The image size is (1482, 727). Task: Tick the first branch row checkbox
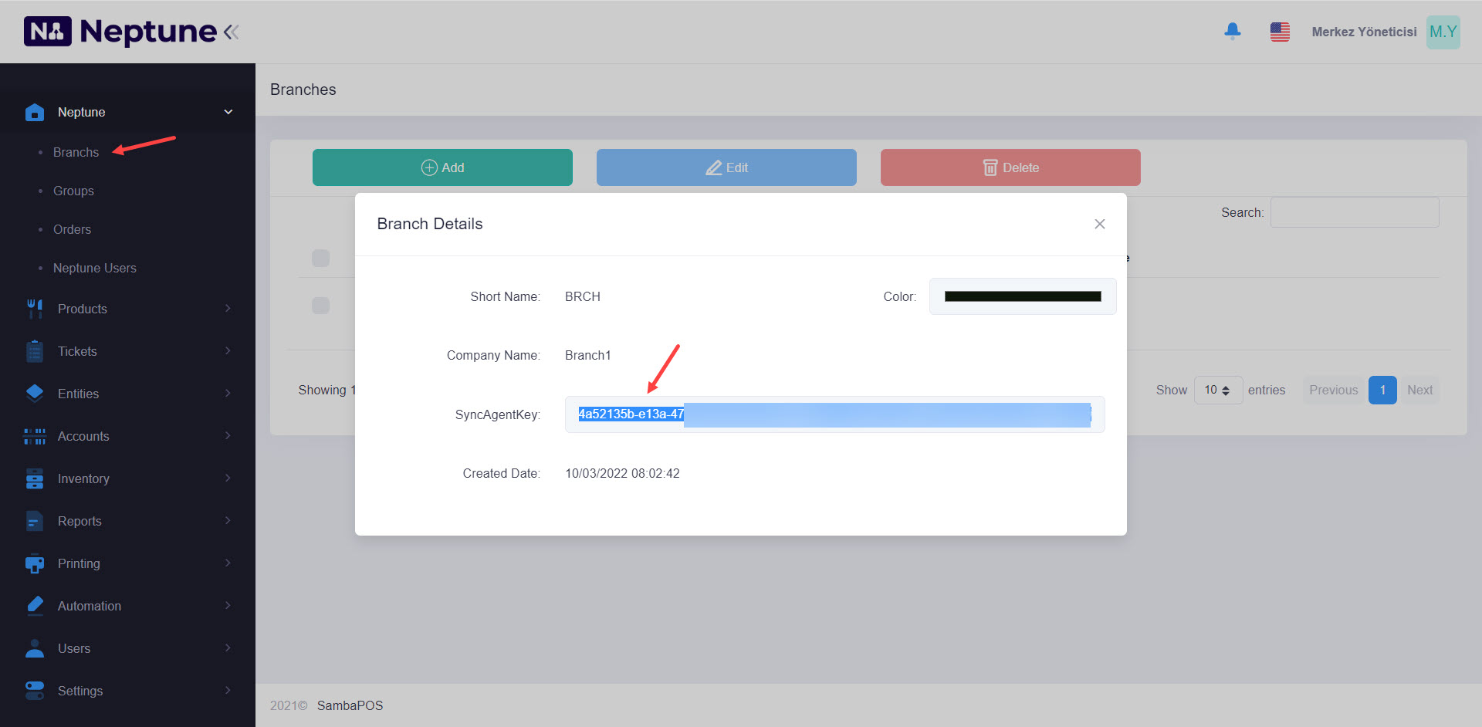coord(320,258)
